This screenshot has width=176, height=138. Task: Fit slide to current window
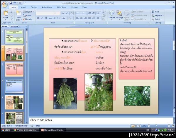click(173, 126)
